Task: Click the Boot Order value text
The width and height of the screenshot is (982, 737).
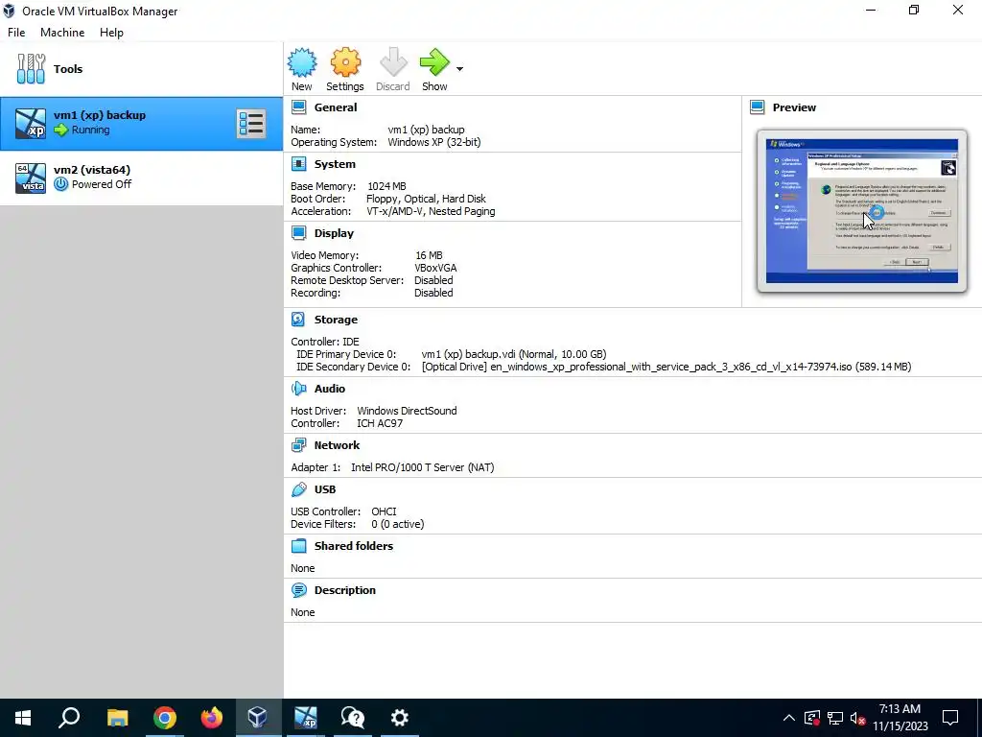Action: coord(426,199)
